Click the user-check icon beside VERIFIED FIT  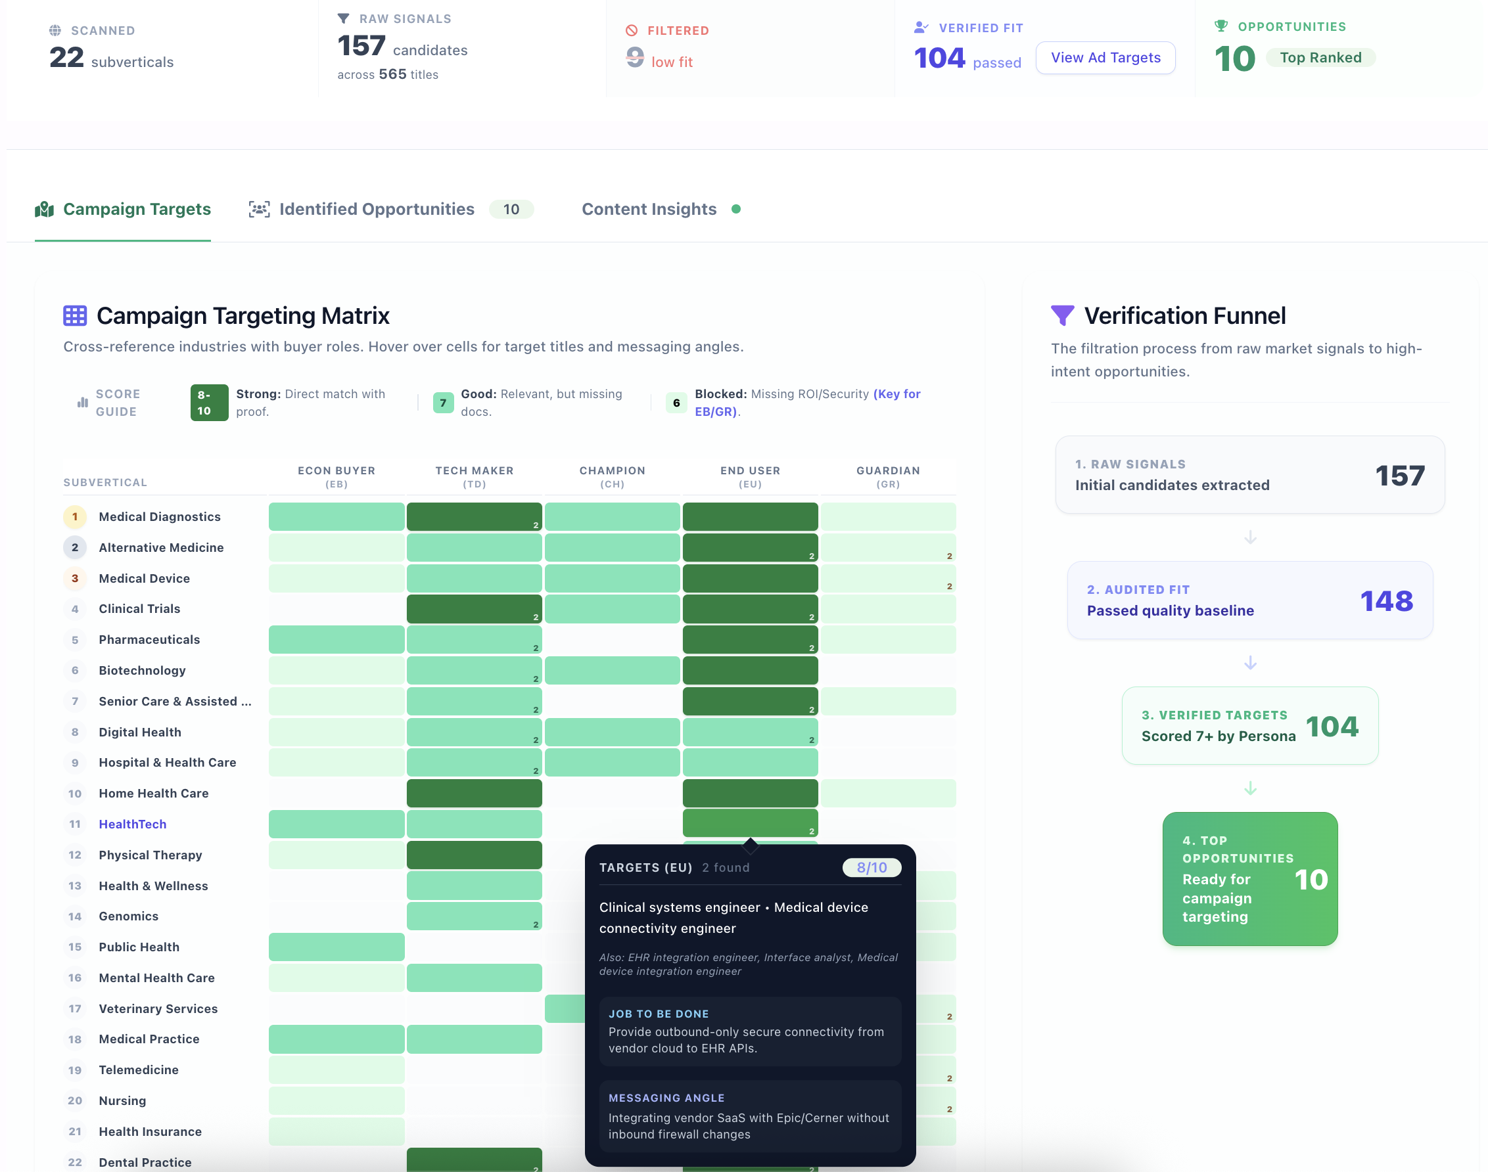920,28
